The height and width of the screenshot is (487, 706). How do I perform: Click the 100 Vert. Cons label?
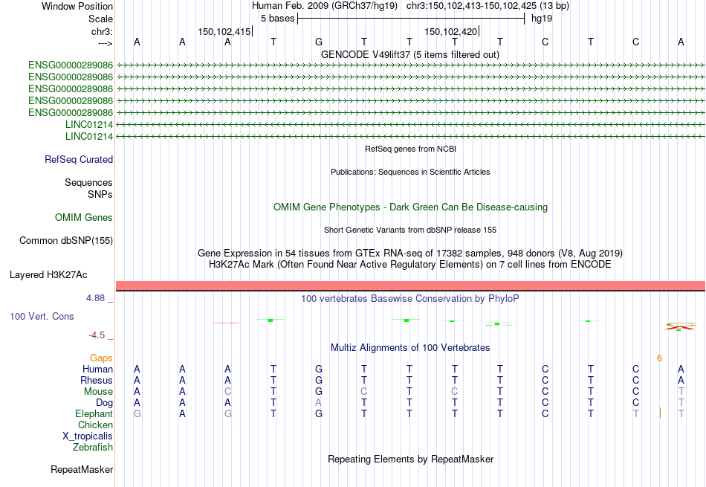pos(42,316)
